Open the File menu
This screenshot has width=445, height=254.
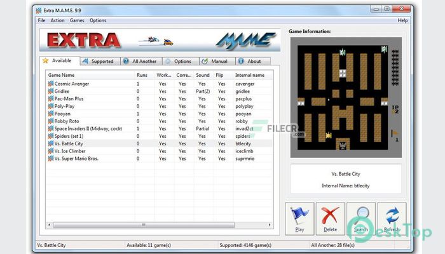(41, 20)
